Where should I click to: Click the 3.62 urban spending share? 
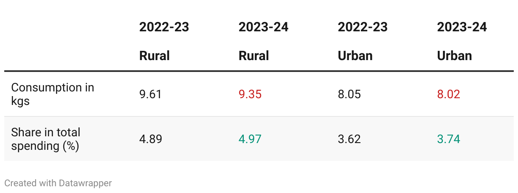[349, 139]
